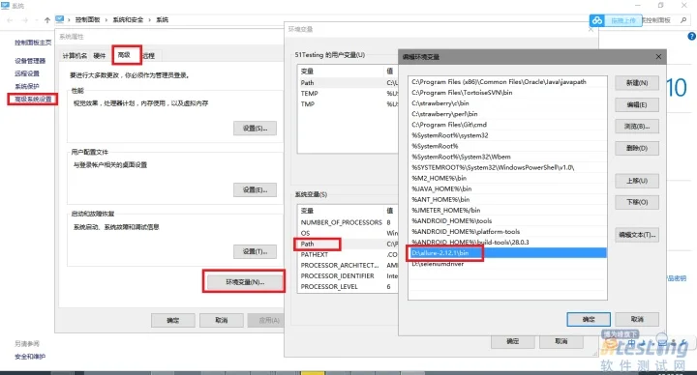
Task: Click 设置(S)... in the performance section
Action: (x=256, y=129)
